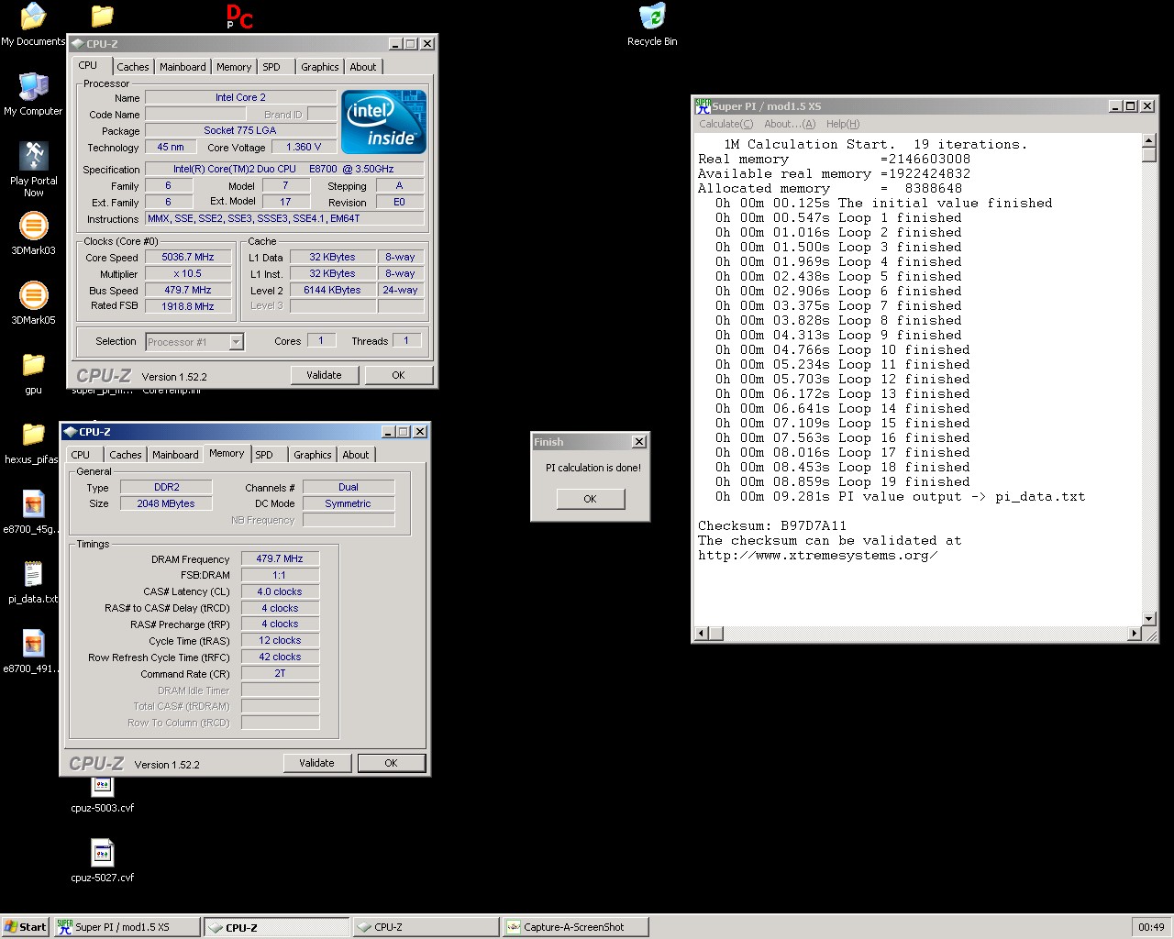Click the taskbar clock showing 00:49

1151,927
